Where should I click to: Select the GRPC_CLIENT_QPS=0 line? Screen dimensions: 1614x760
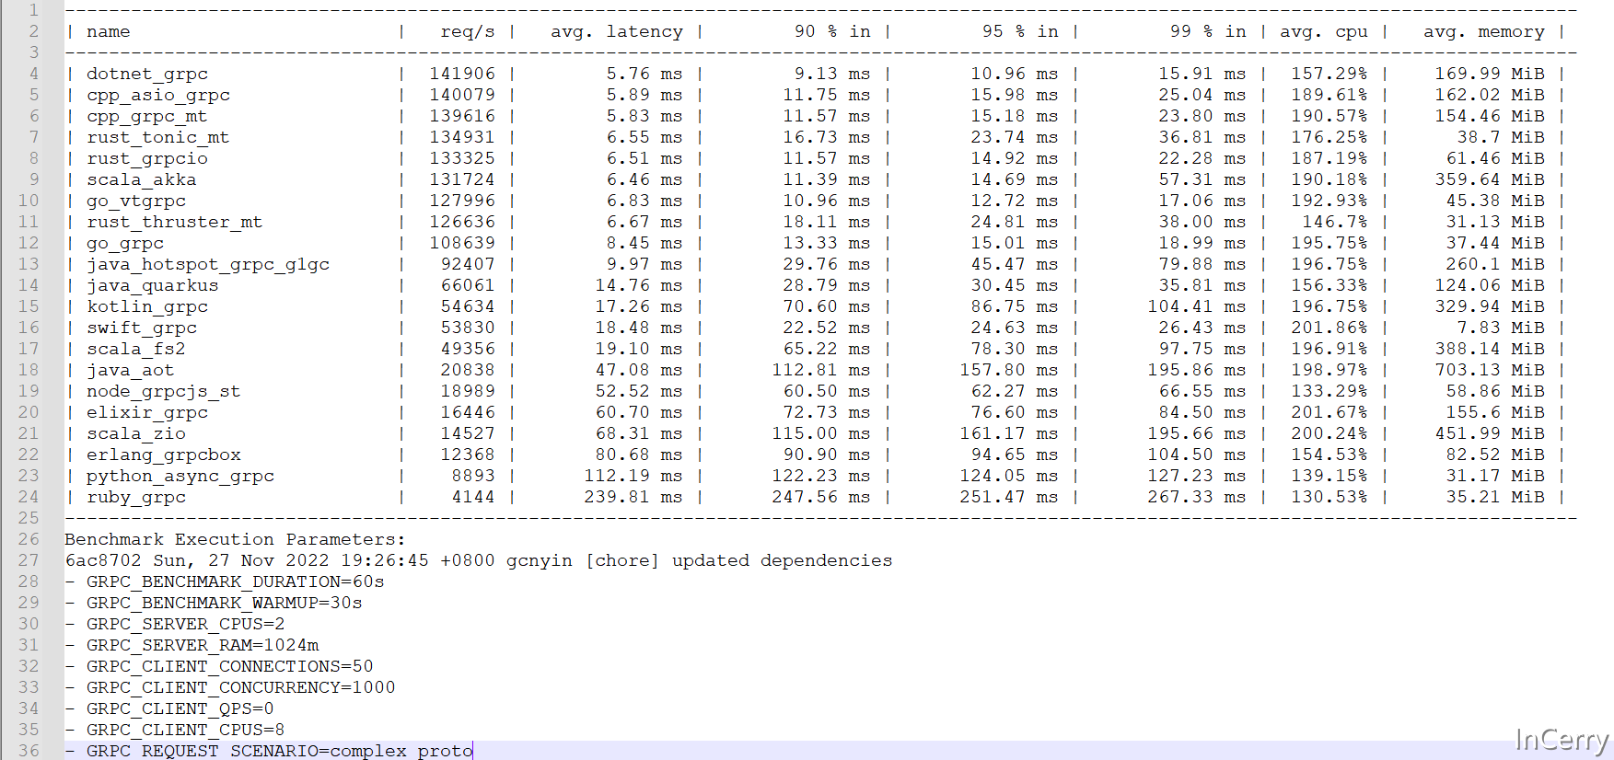pyautogui.click(x=169, y=708)
